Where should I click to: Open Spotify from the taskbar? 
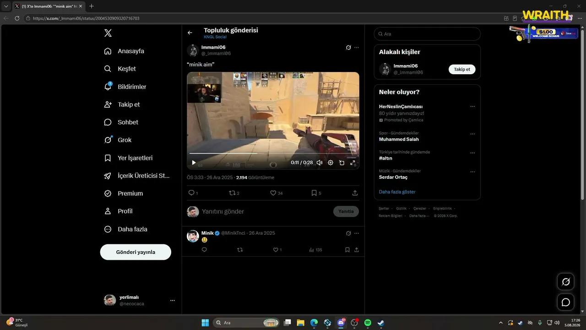point(368,323)
